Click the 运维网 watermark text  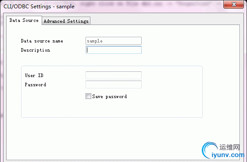coord(229,147)
